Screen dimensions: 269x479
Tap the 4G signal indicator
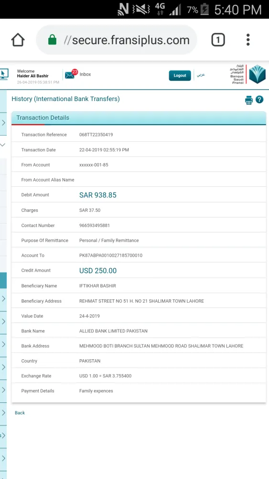[x=160, y=10]
